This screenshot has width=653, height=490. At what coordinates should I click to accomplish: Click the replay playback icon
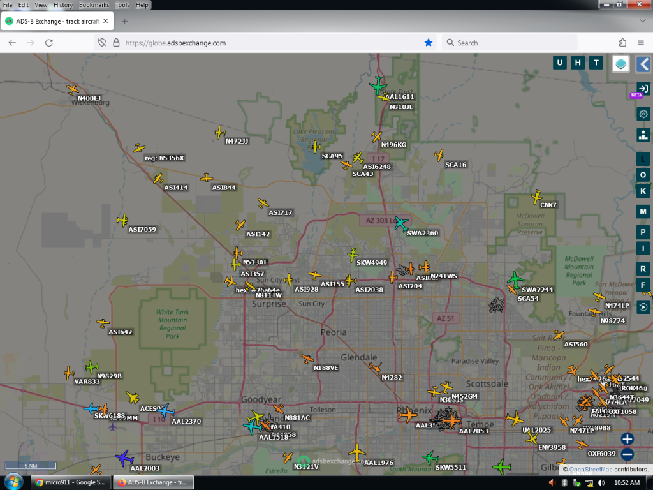(x=643, y=307)
